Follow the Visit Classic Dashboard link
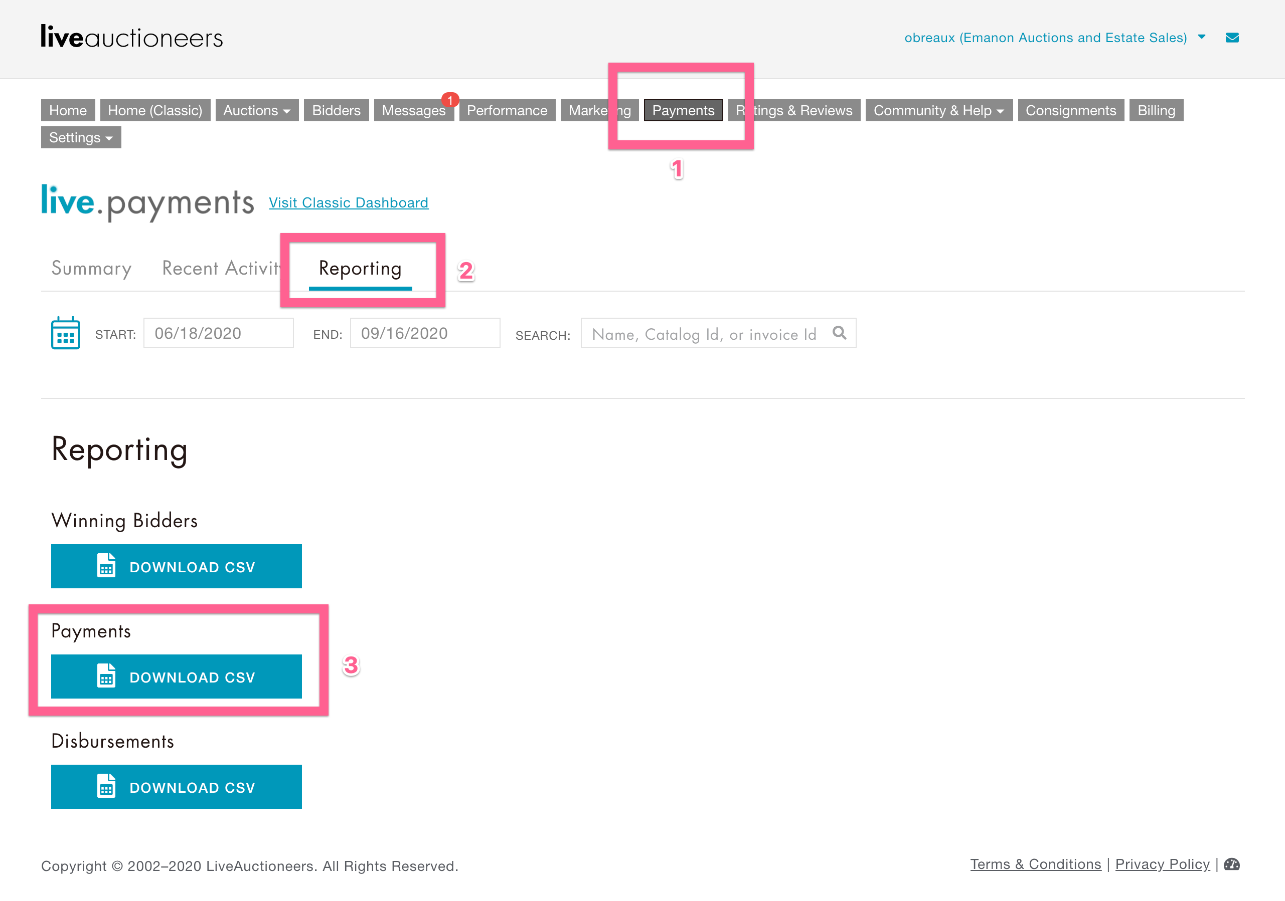Image resolution: width=1285 pixels, height=901 pixels. click(349, 202)
